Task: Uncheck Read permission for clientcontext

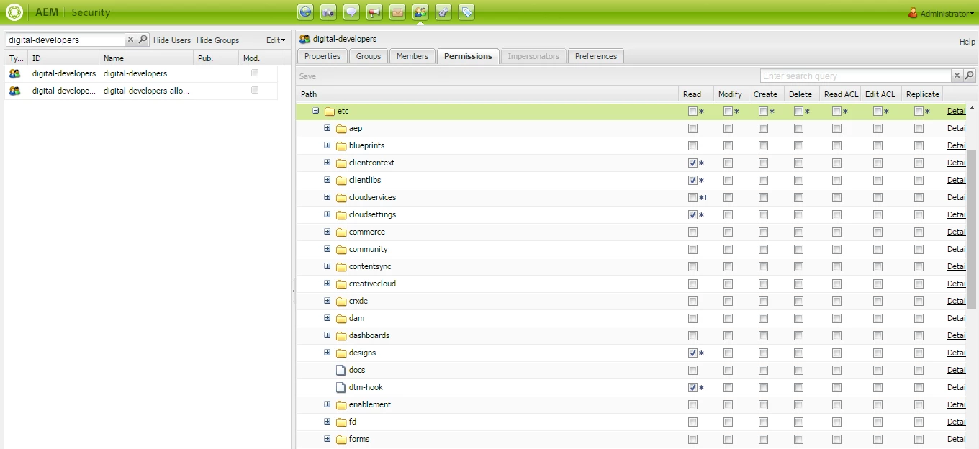Action: pos(692,163)
